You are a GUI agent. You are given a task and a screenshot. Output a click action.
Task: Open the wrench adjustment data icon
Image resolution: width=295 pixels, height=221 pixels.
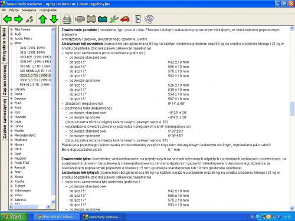(x=114, y=19)
